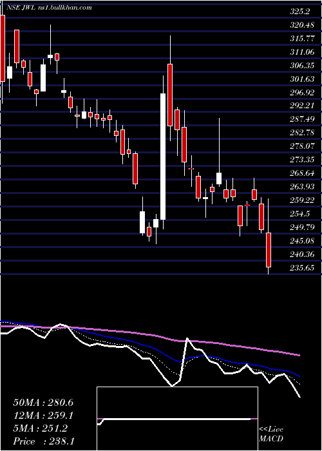Click the 301.63 price axis label

coord(302,79)
